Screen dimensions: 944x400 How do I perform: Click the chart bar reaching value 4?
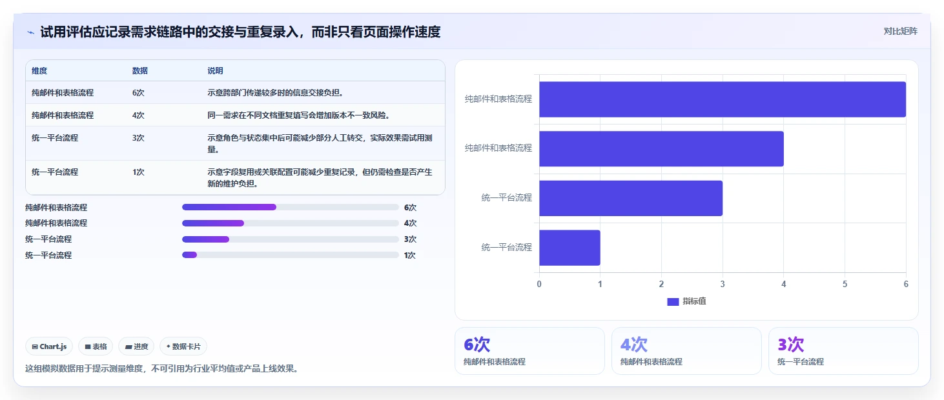pos(662,149)
